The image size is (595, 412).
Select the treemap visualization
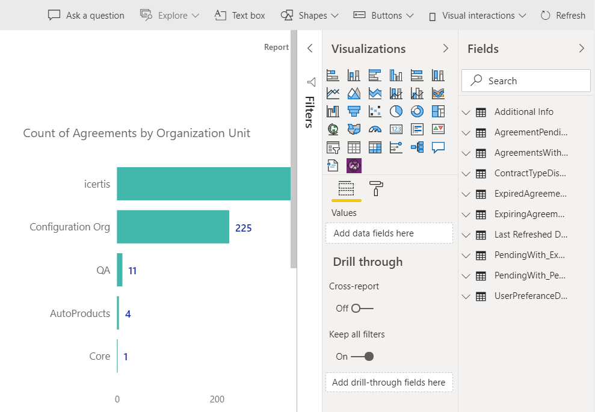pos(438,111)
